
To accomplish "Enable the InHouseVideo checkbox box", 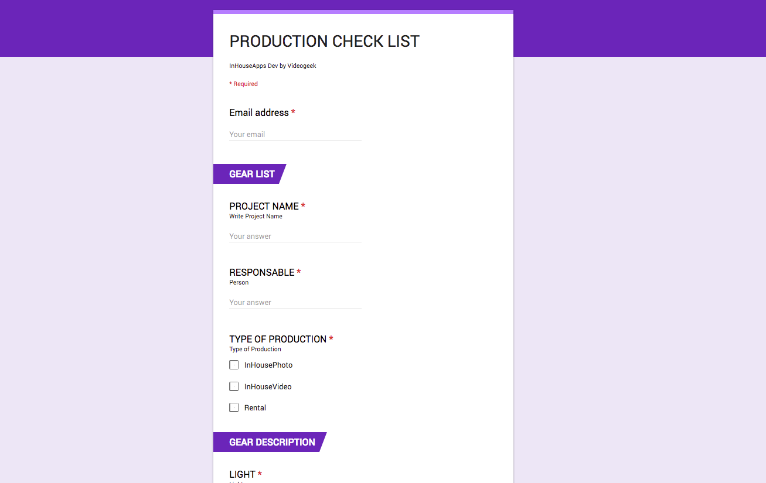I will pyautogui.click(x=234, y=386).
